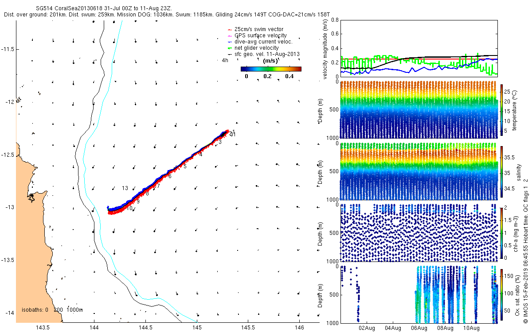Click the '150' oxygen colorbar tick
Viewport: 532px width, 333px height.
[x=509, y=276]
